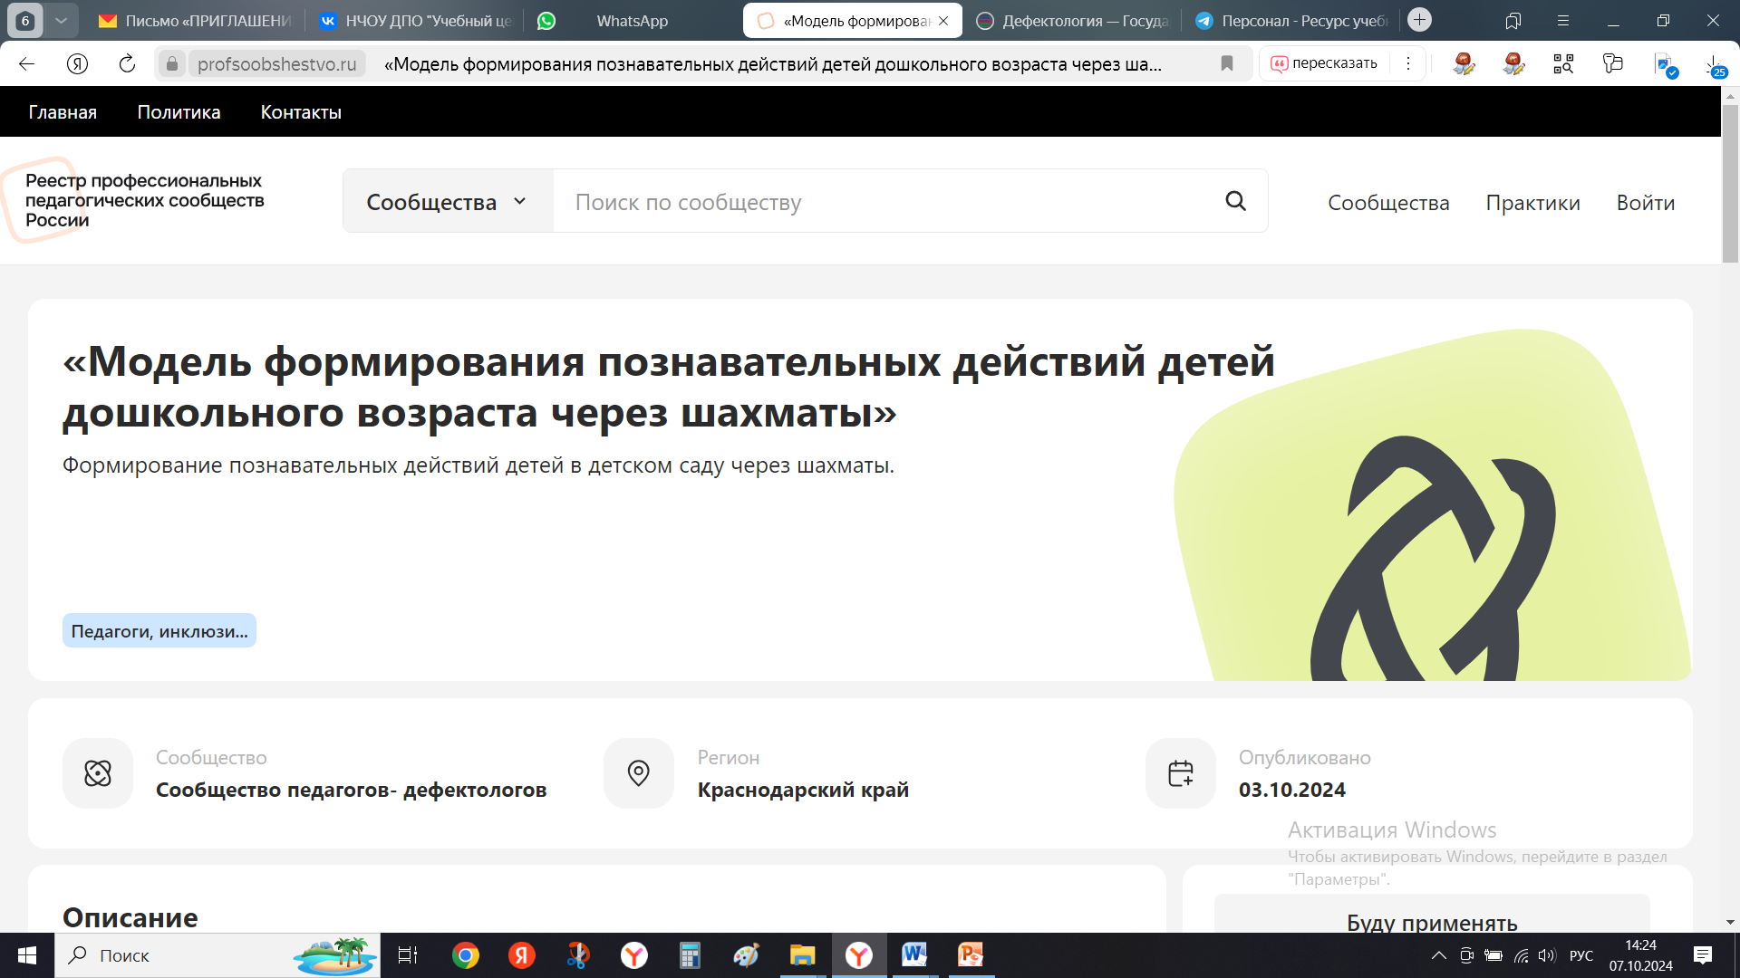
Task: Click the пересказать button
Action: (1324, 63)
